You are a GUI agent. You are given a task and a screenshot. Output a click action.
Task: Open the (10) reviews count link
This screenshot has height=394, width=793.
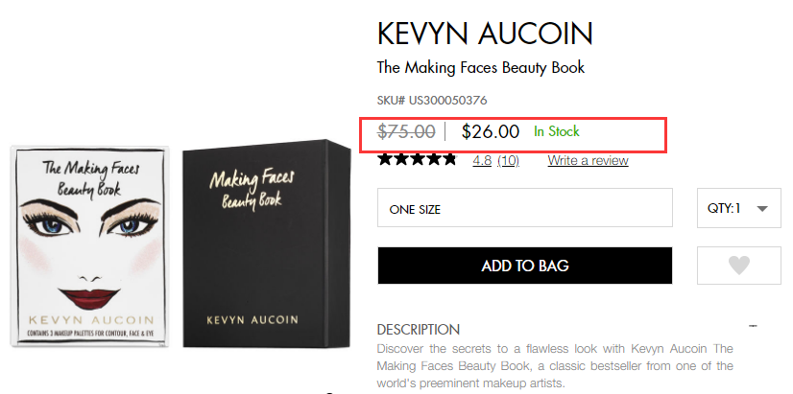pyautogui.click(x=508, y=160)
